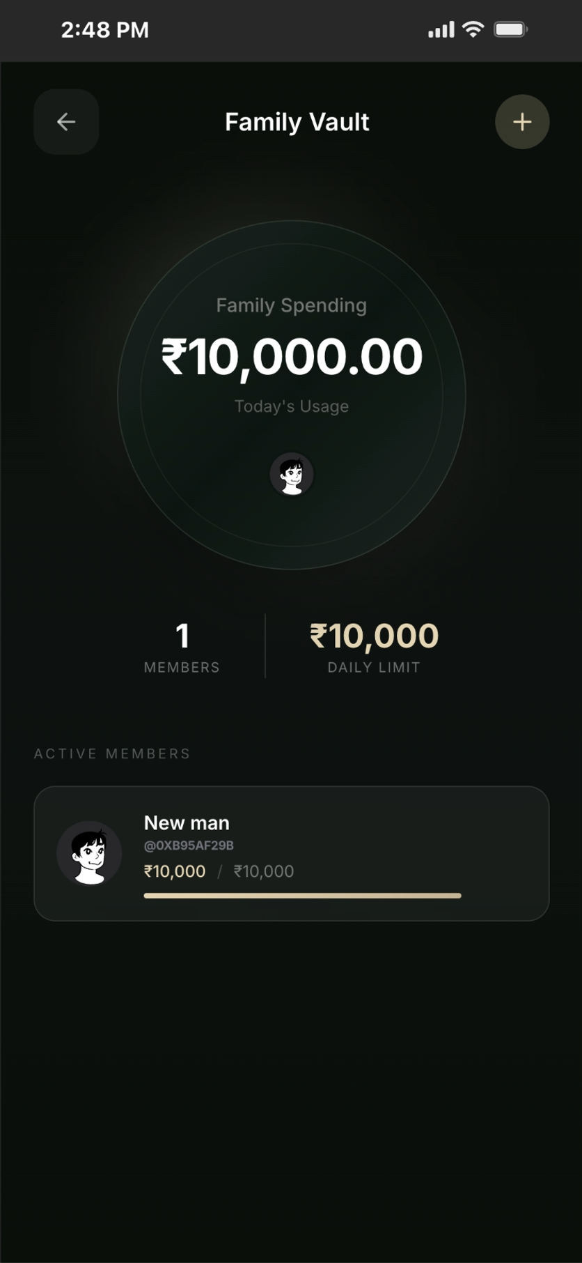Tap the MEMBERS label under the count
The image size is (582, 1263).
pos(182,668)
